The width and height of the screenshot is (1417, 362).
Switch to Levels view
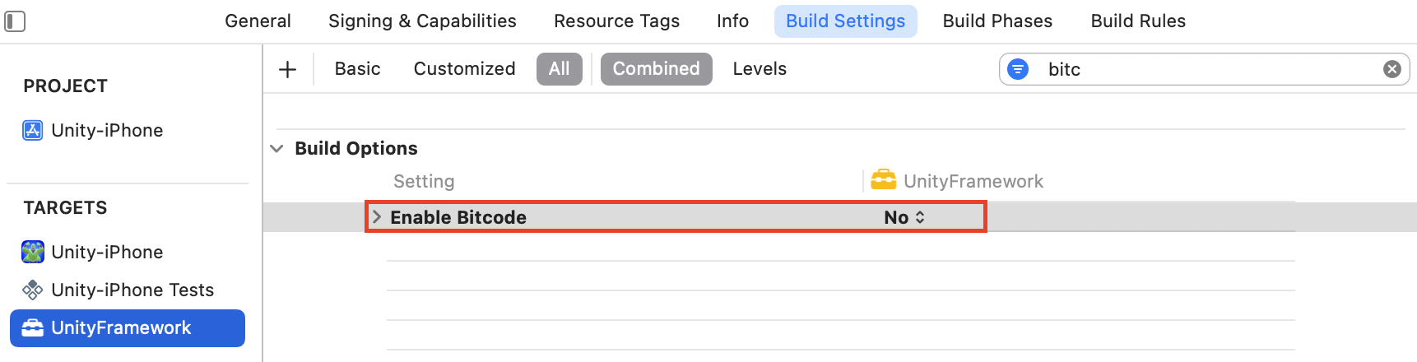(x=760, y=69)
